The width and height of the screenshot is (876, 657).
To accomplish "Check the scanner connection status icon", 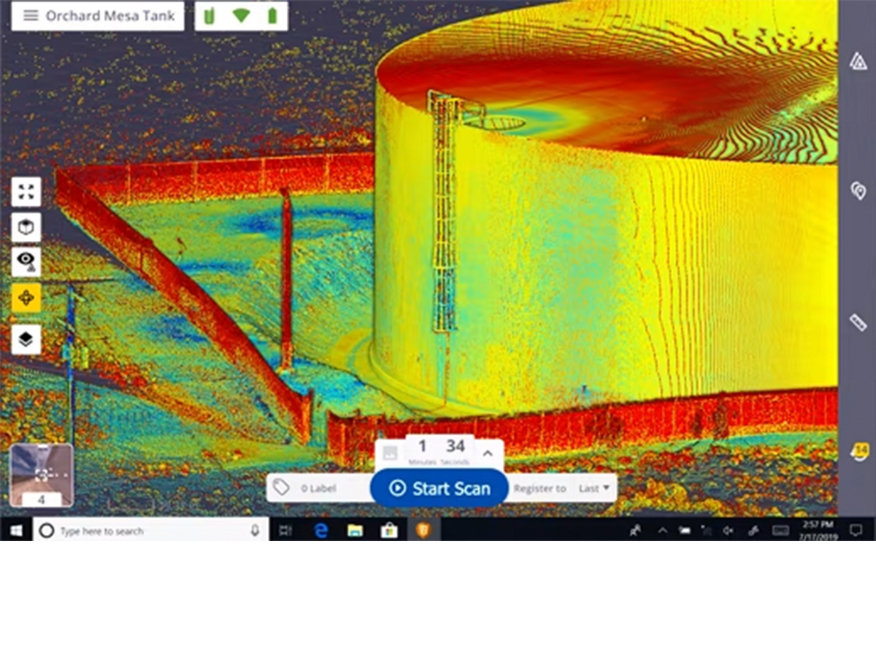I will [210, 16].
